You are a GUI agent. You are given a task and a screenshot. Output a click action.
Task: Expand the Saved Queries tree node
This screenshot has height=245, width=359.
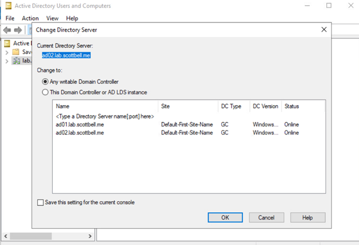click(x=7, y=52)
